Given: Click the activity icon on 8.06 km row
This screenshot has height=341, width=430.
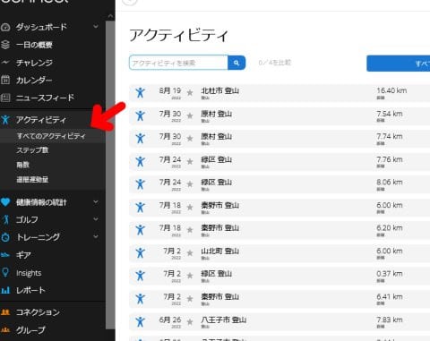Looking at the screenshot, I should click(x=140, y=184).
